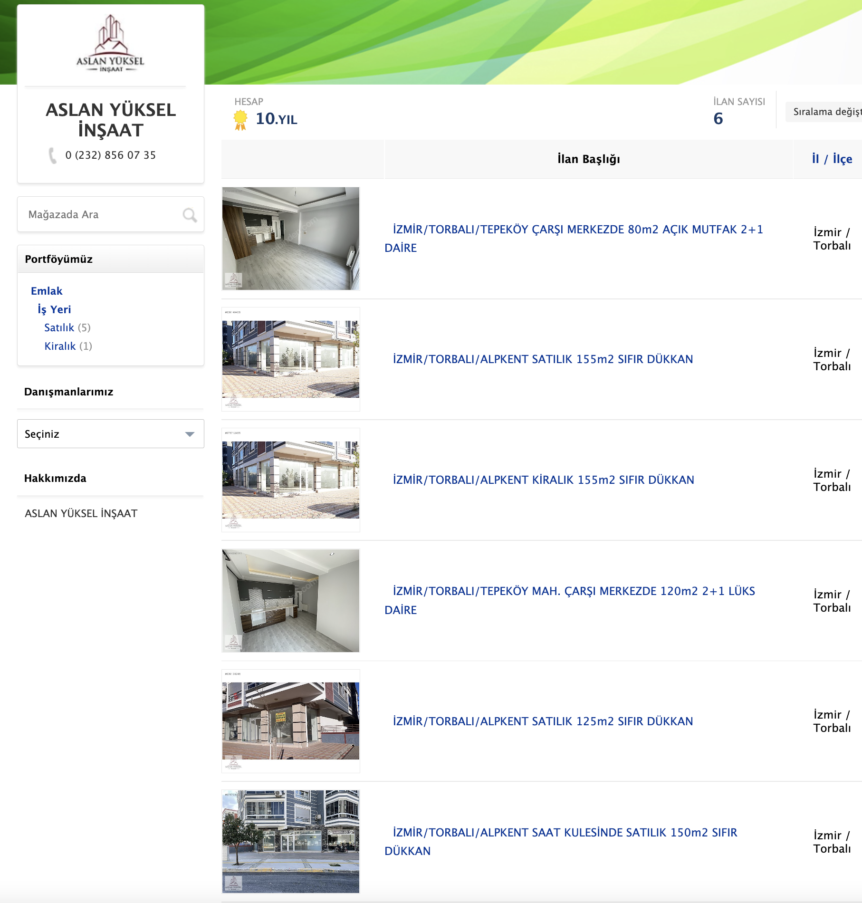Image resolution: width=862 pixels, height=903 pixels.
Task: Click the Aslan Yüksel İnşaat logo
Action: (x=110, y=44)
